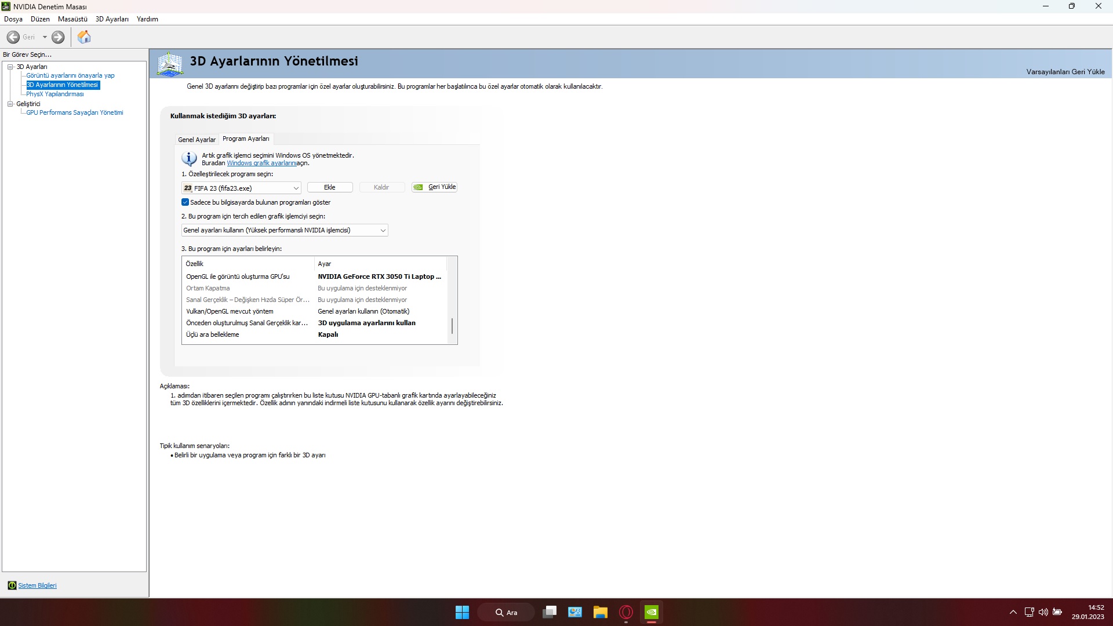1113x626 pixels.
Task: Click the 'Ekle' button
Action: pyautogui.click(x=330, y=187)
